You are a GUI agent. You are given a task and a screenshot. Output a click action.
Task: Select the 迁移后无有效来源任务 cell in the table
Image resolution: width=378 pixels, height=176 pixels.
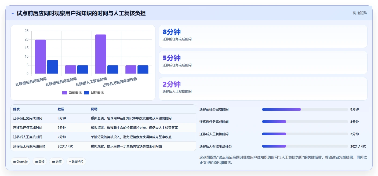click(x=29, y=146)
